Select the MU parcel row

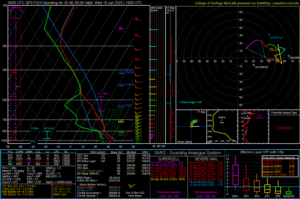tap(38, 164)
